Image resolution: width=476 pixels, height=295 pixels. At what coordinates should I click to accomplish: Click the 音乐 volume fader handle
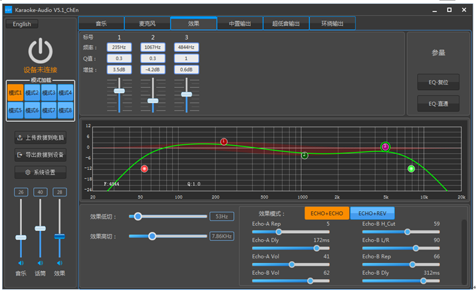click(21, 238)
